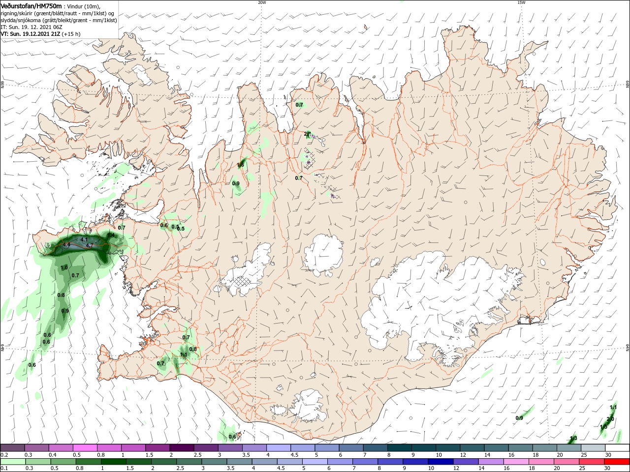Pick the navy blue 10 swatch on rain scale
This screenshot has width=630, height=472.
pyautogui.click(x=440, y=462)
